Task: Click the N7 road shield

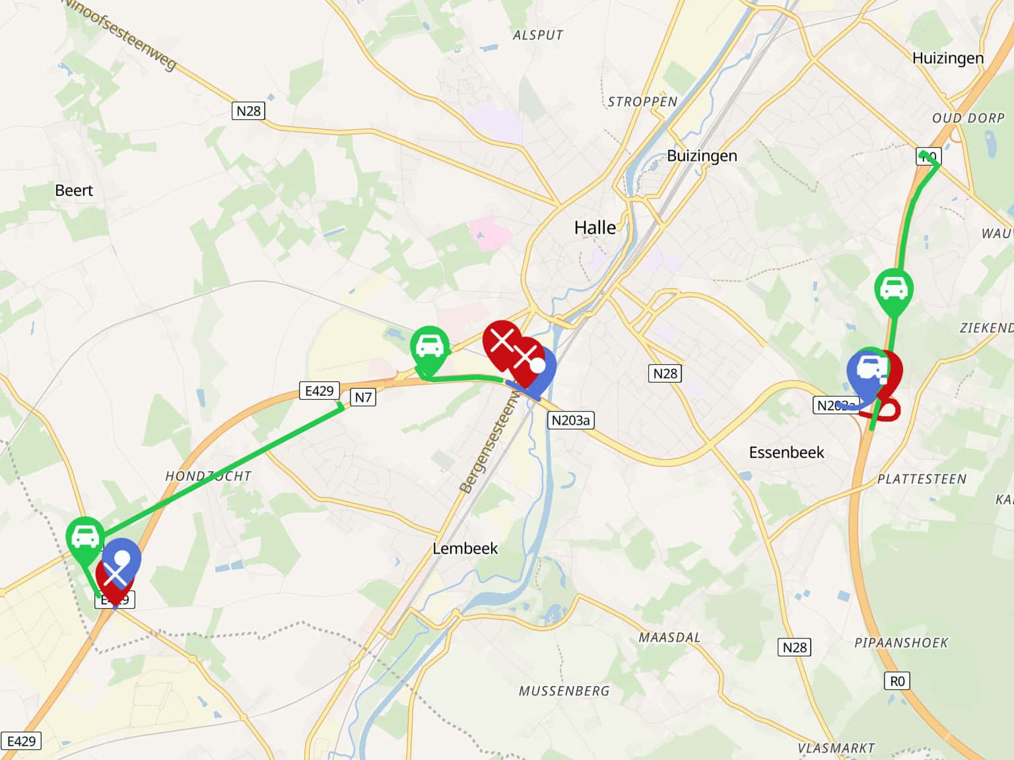Action: click(363, 396)
